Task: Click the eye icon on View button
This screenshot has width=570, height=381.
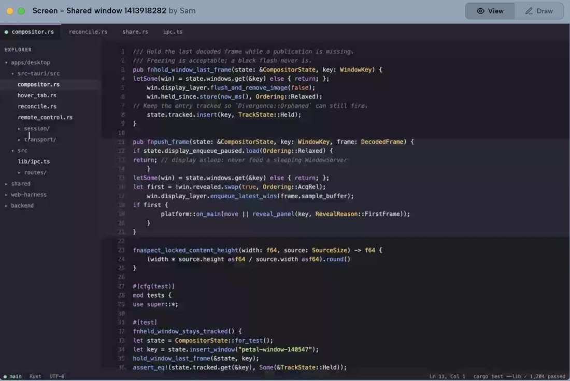Action: 480,11
